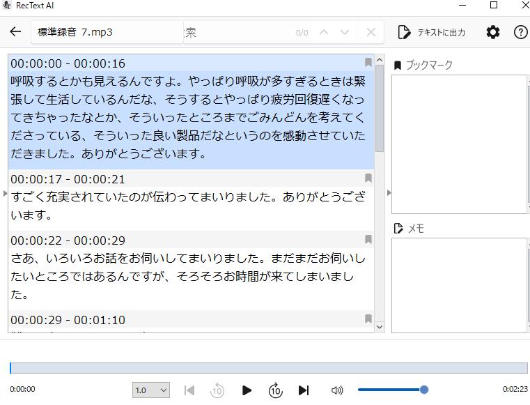530x405 pixels.
Task: Skip forward 10 seconds
Action: [275, 390]
